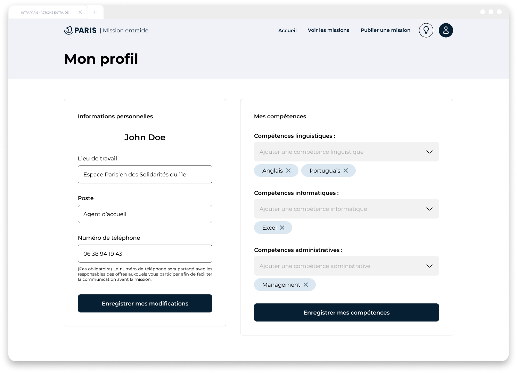Remove the Portuguais skill tag

(x=346, y=170)
